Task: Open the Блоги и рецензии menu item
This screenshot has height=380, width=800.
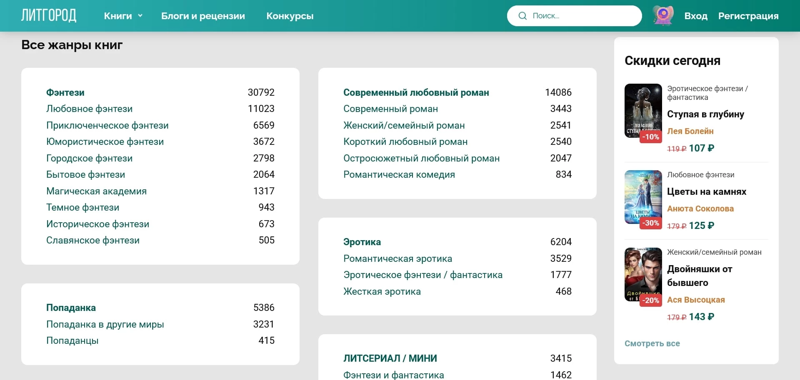Action: 203,16
